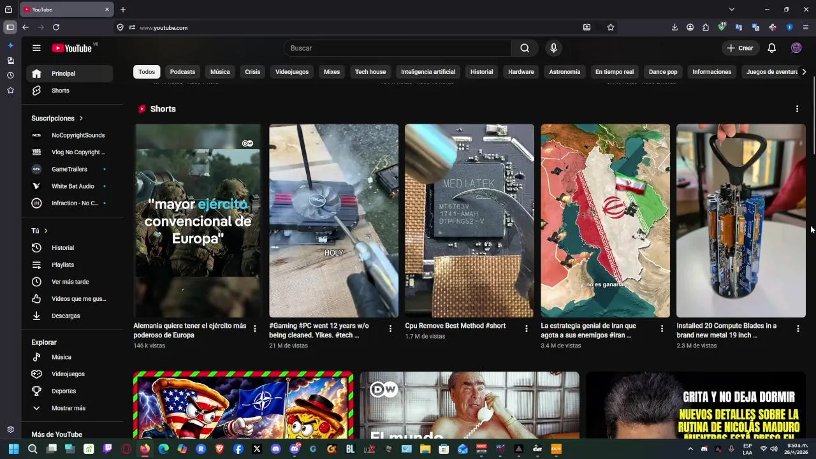This screenshot has height=459, width=816.
Task: Go back in browser history
Action: pyautogui.click(x=25, y=27)
